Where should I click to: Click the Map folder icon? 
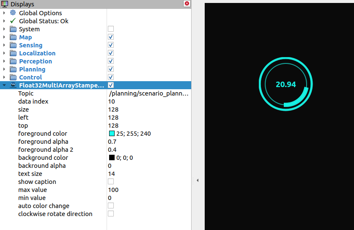(13, 37)
